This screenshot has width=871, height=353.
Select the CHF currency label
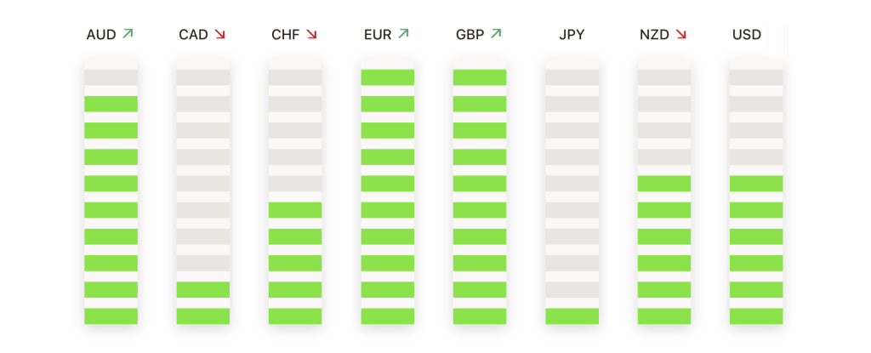click(x=285, y=35)
